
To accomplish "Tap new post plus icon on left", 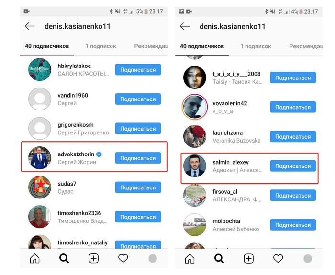I will (x=94, y=259).
